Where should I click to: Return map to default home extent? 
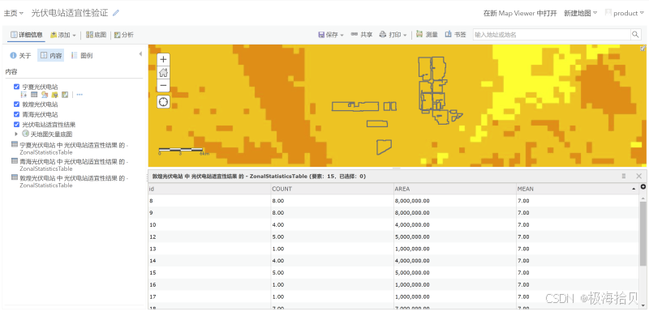coord(164,73)
